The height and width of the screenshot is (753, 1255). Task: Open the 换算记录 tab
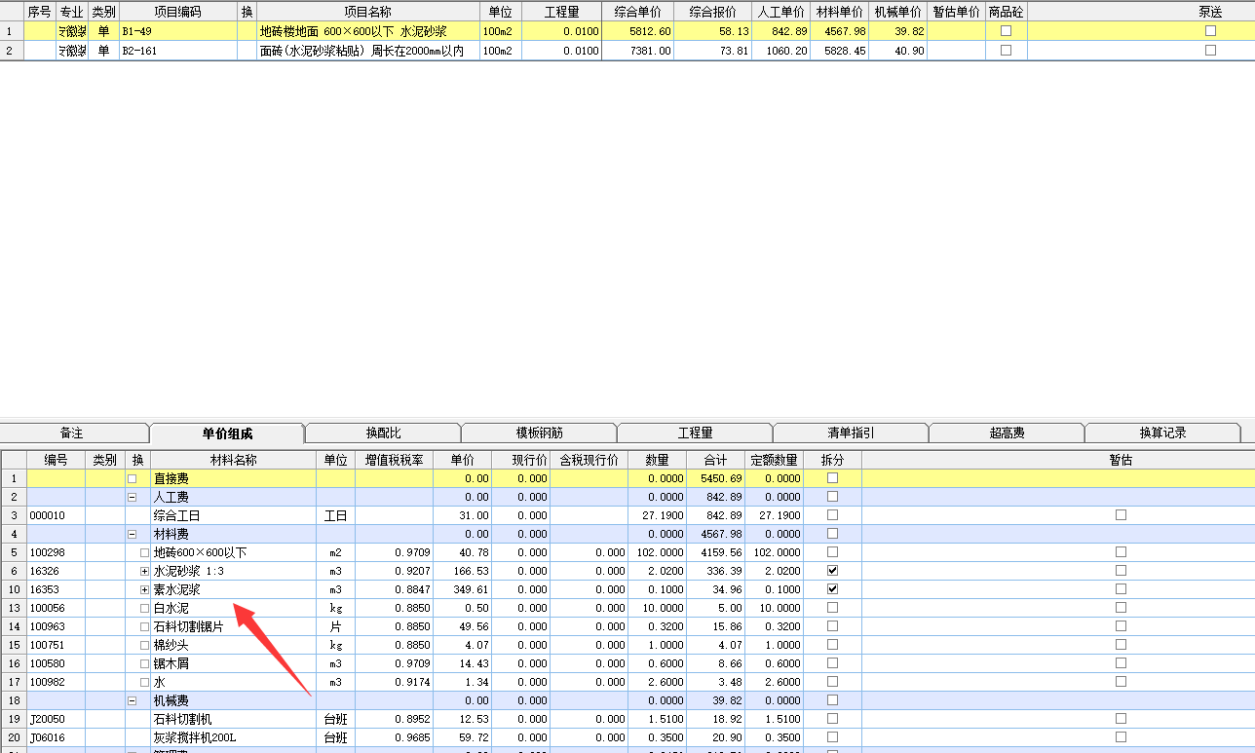pyautogui.click(x=1162, y=433)
